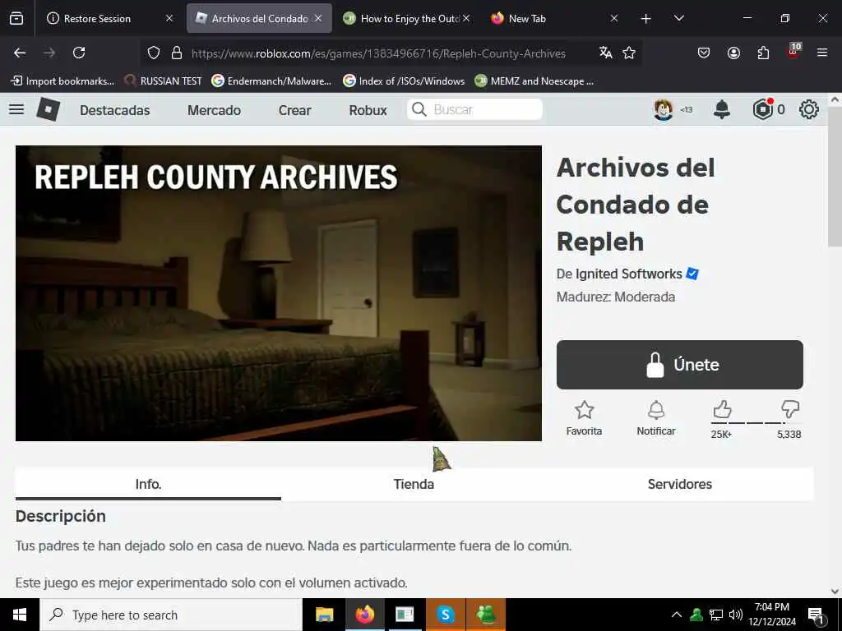
Task: Open the Roblox settings gear
Action: 809,109
